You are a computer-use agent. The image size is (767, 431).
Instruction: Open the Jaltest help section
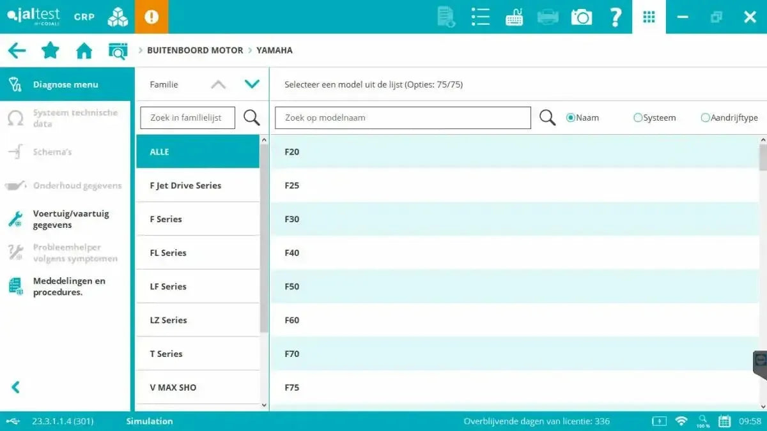(615, 17)
